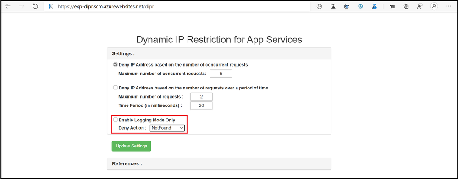
Task: Click the maximum concurrent requests field
Action: [221, 74]
